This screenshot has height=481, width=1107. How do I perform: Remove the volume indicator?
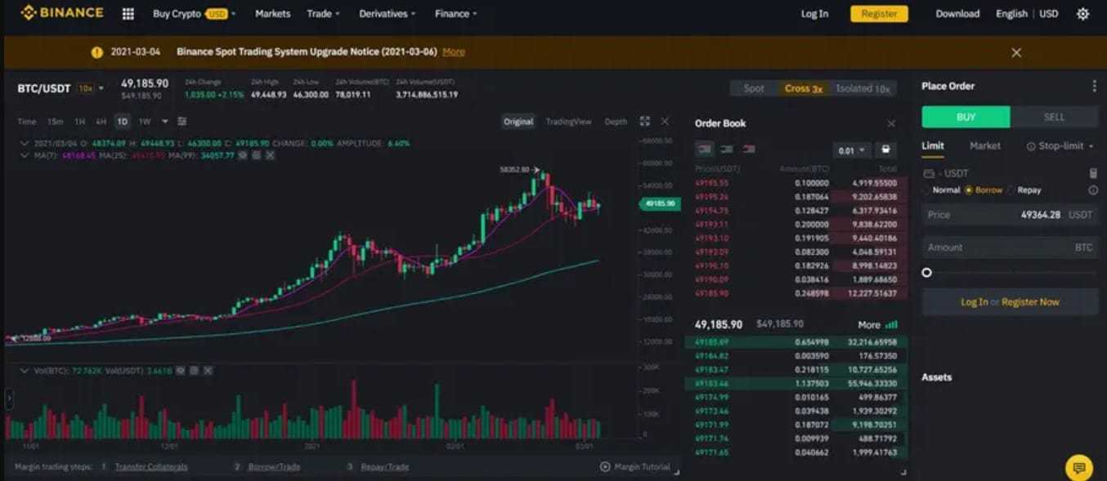(208, 371)
